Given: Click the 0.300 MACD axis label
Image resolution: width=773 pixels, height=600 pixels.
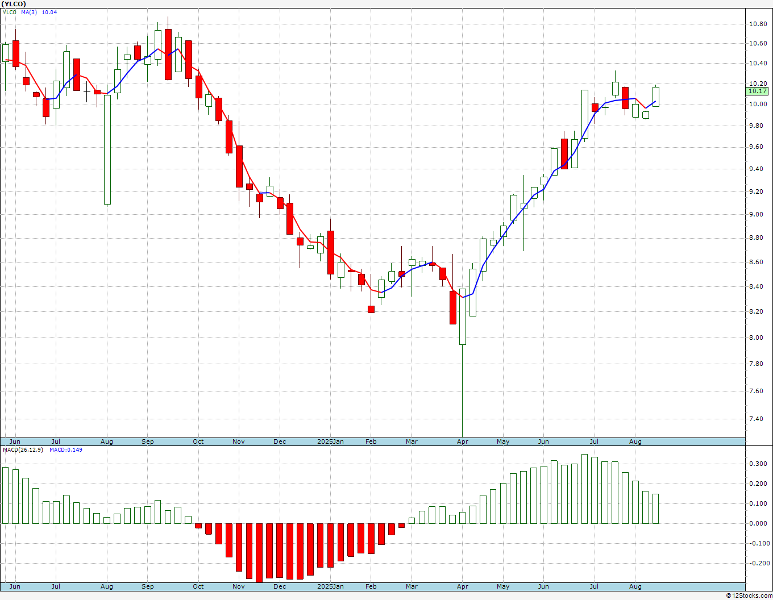Looking at the screenshot, I should click(x=758, y=464).
